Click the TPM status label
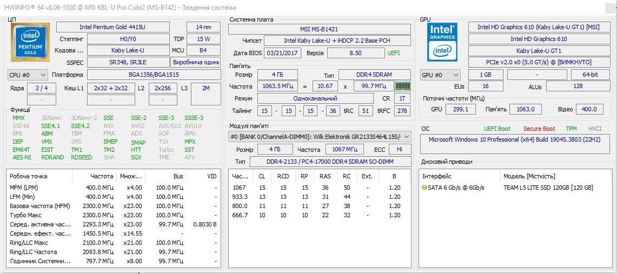 coord(571,129)
